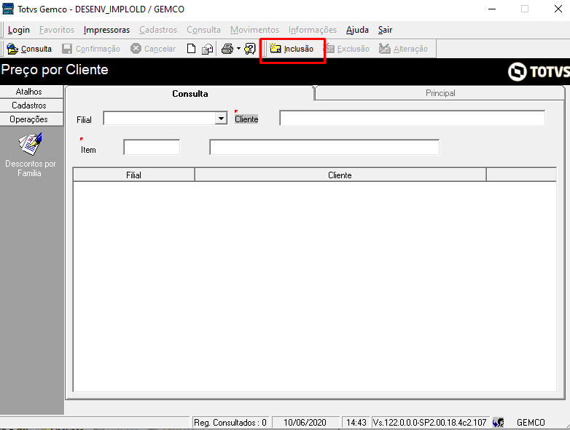This screenshot has height=430, width=570.
Task: Click the Cliente field label
Action: 246,119
